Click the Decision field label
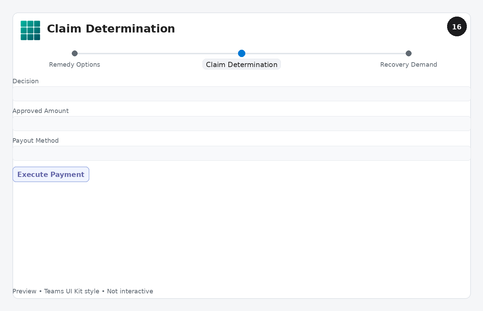 click(x=26, y=81)
